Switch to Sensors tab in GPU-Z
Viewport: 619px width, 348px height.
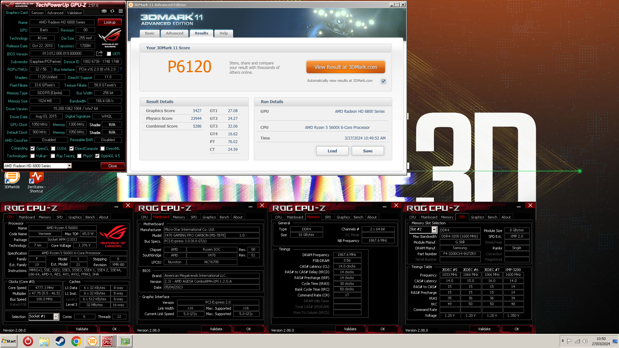point(37,13)
